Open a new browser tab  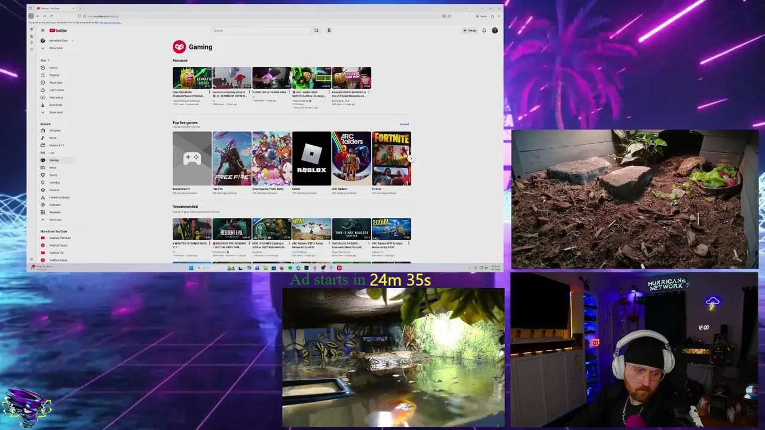click(x=81, y=8)
